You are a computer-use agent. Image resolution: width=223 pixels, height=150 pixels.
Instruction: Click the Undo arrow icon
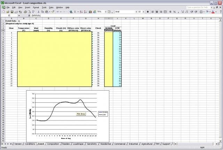point(58,12)
